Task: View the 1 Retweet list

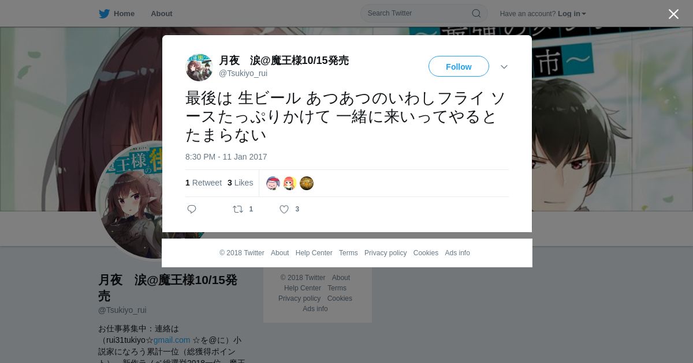Action: (203, 183)
